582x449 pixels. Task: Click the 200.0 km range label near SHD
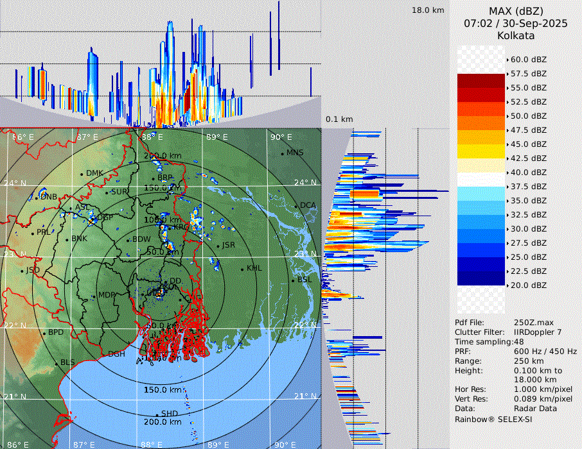pyautogui.click(x=162, y=422)
